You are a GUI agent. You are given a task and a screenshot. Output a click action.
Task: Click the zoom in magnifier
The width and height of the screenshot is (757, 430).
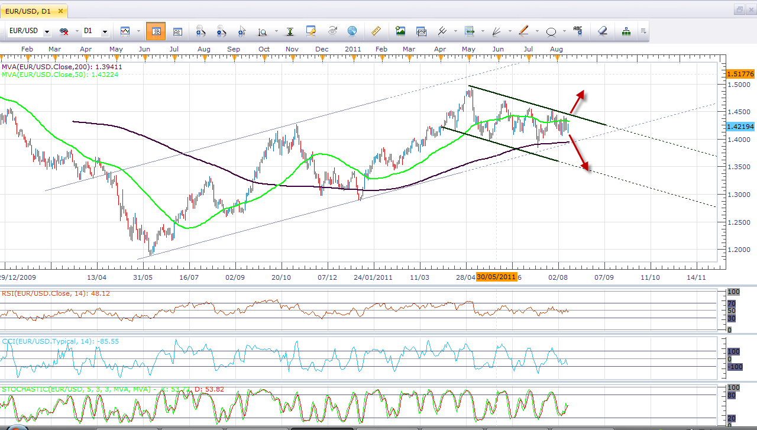point(200,31)
